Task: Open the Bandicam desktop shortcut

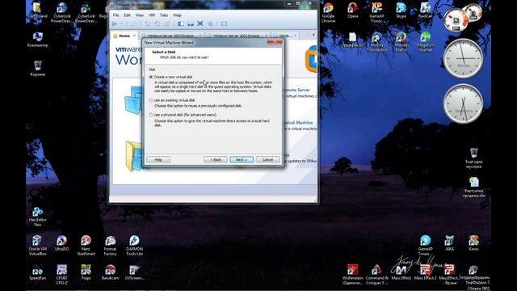Action: tap(110, 272)
